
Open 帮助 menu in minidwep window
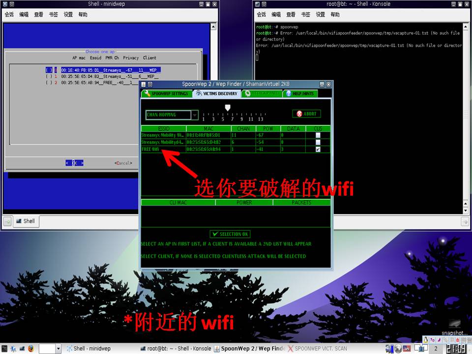pos(83,14)
